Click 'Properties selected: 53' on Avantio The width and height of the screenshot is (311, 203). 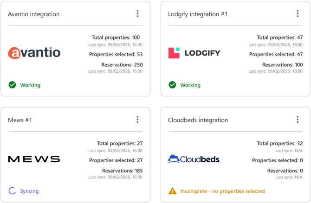(116, 54)
